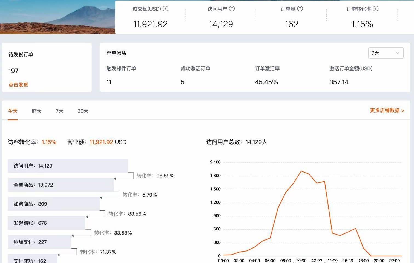Click the 点击发货 shipping link
The image size is (414, 263).
(x=18, y=85)
